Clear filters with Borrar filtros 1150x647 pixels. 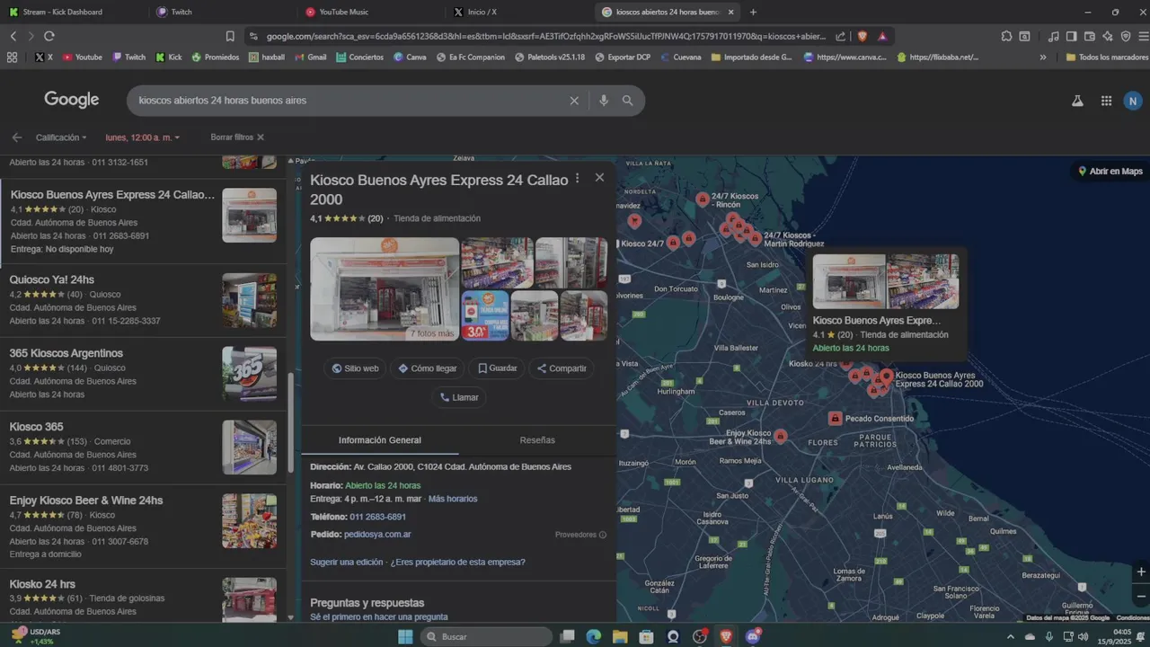point(237,137)
